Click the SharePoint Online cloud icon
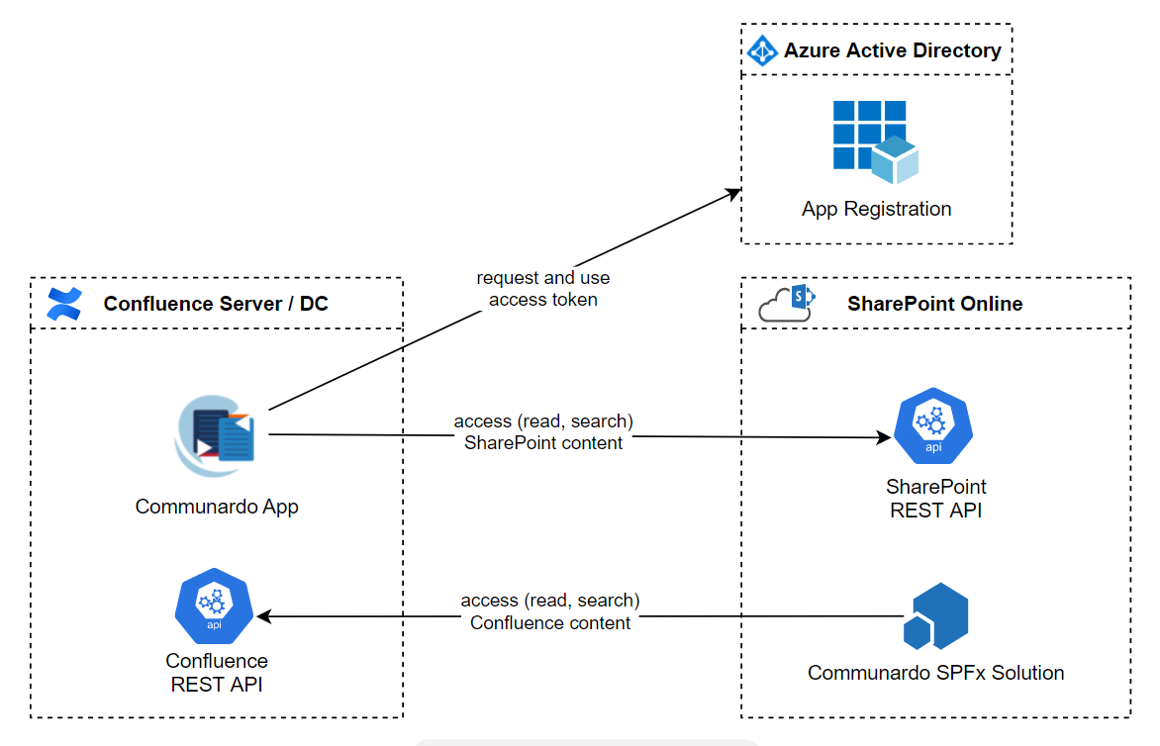 click(x=787, y=304)
